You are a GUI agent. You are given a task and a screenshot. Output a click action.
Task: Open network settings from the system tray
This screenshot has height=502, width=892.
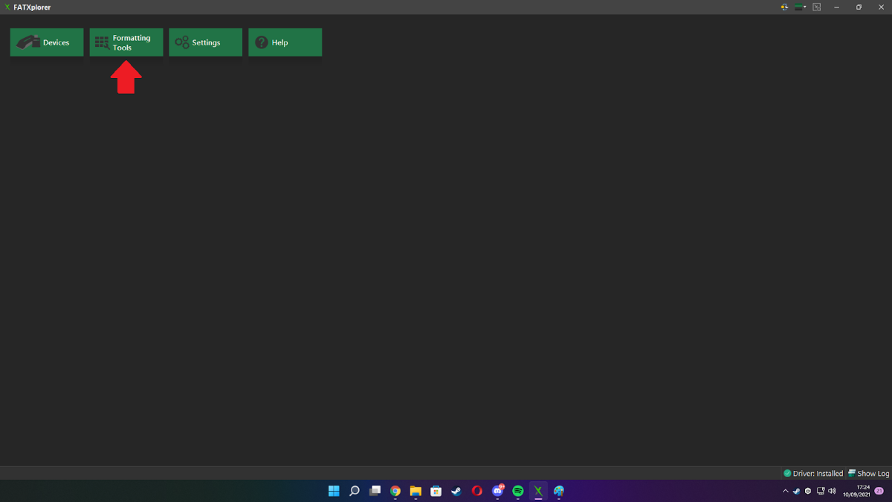(820, 491)
